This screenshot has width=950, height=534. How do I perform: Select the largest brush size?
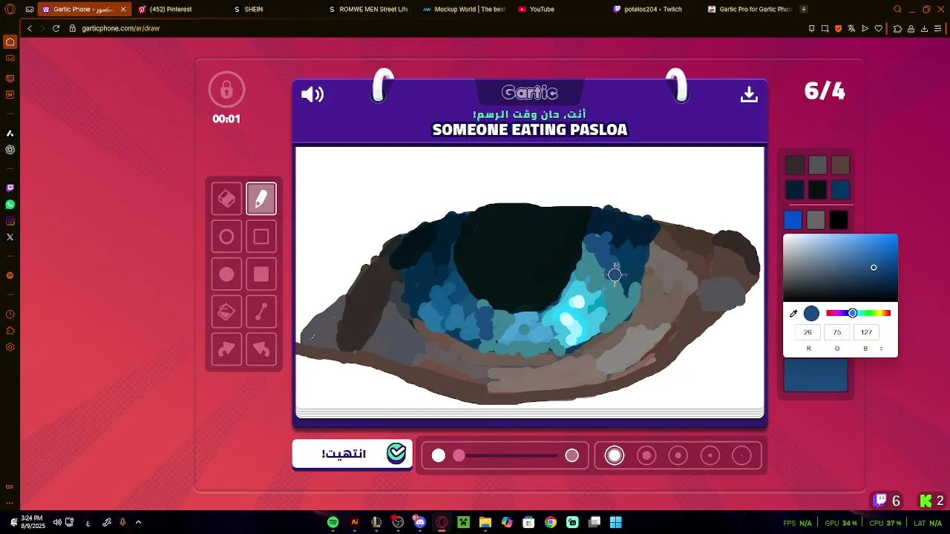click(615, 455)
